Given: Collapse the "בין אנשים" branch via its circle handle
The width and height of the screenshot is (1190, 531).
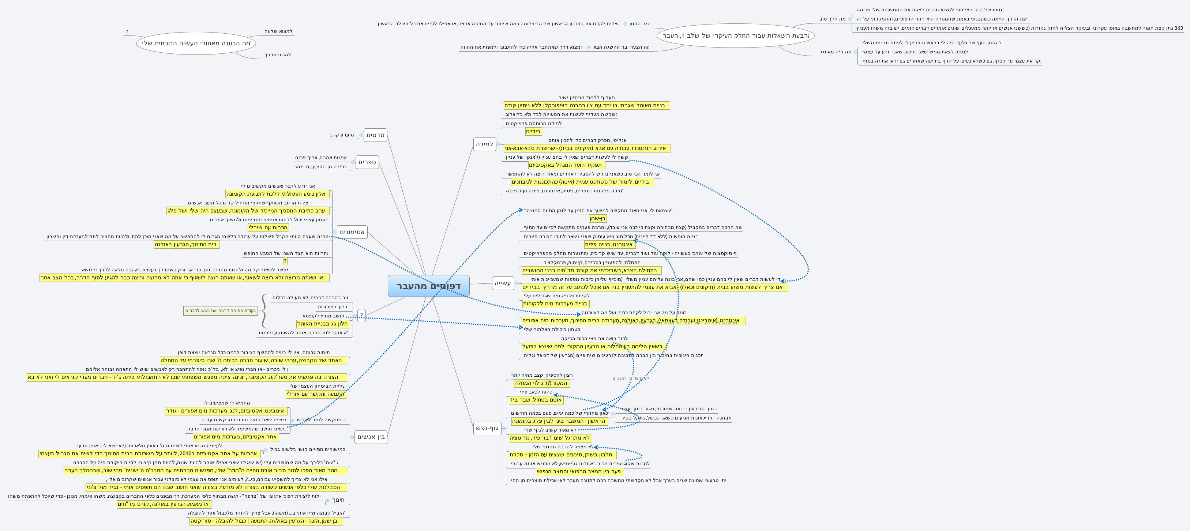Looking at the screenshot, I should (x=352, y=437).
